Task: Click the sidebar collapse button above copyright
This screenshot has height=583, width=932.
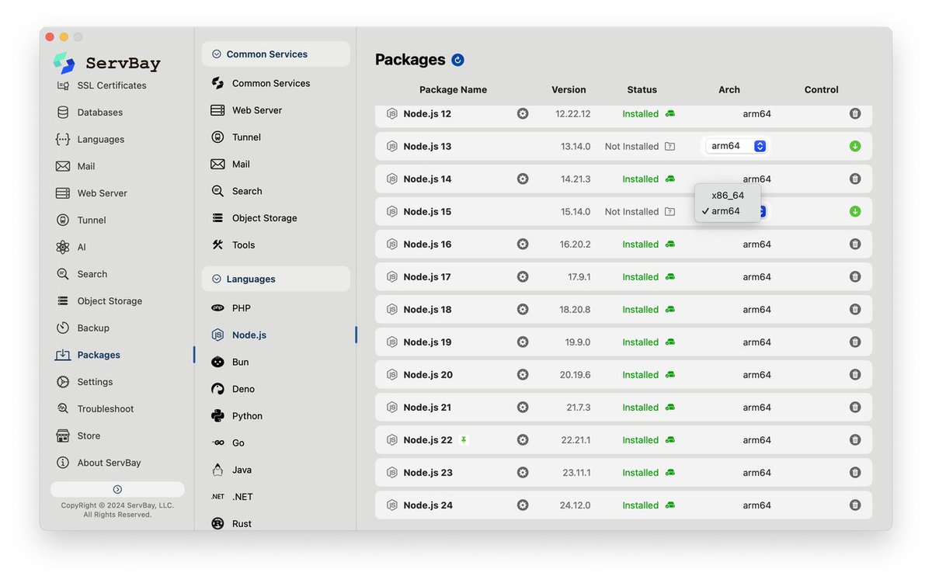Action: pos(117,489)
